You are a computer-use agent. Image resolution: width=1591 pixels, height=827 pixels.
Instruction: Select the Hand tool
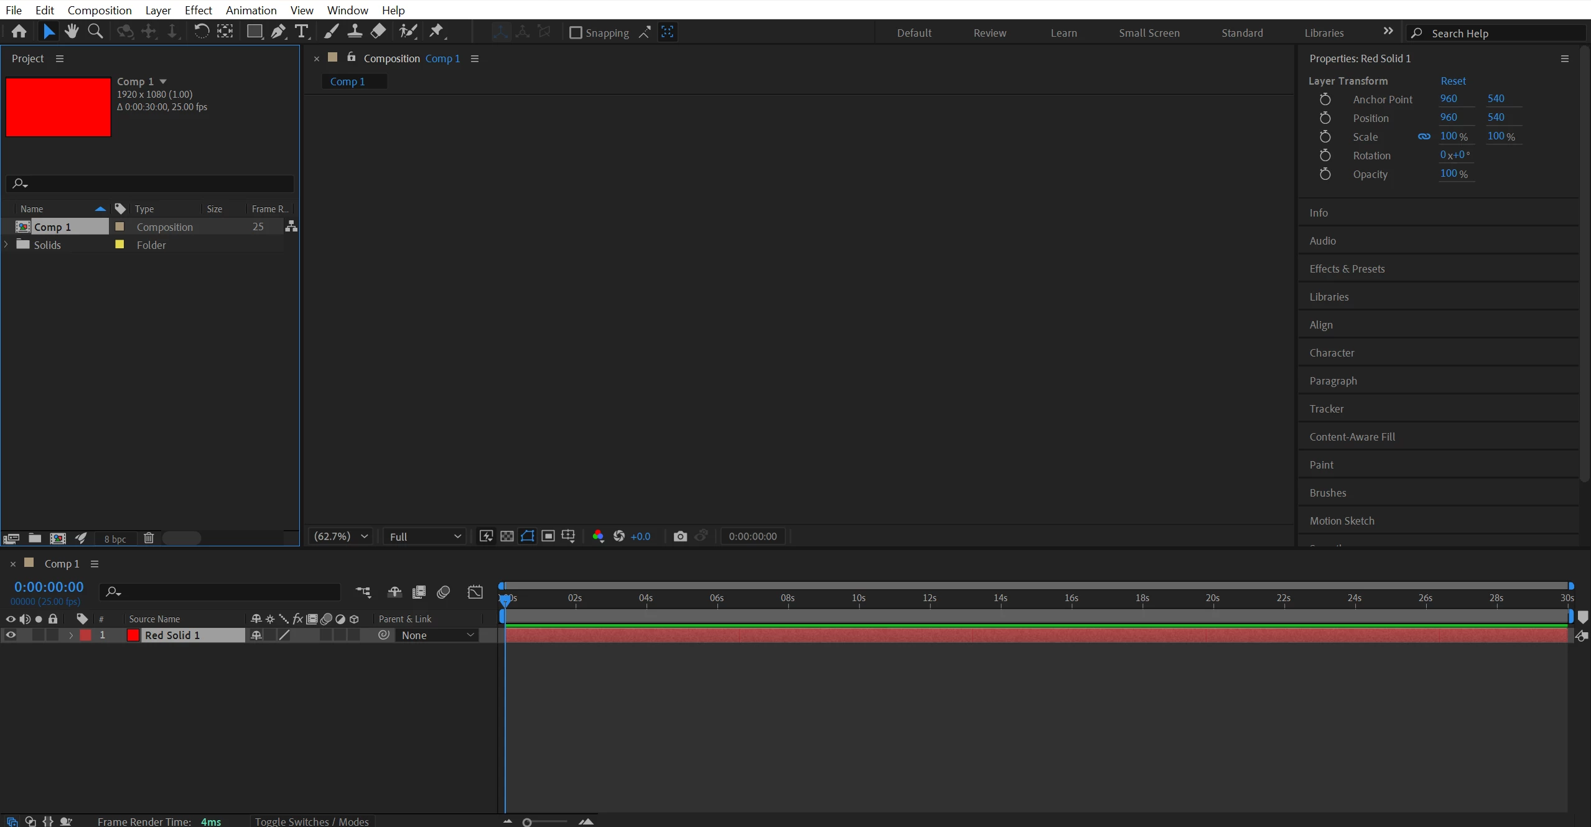[x=72, y=31]
